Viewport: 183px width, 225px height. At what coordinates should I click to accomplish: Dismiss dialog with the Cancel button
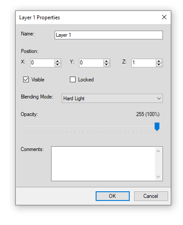click(151, 196)
